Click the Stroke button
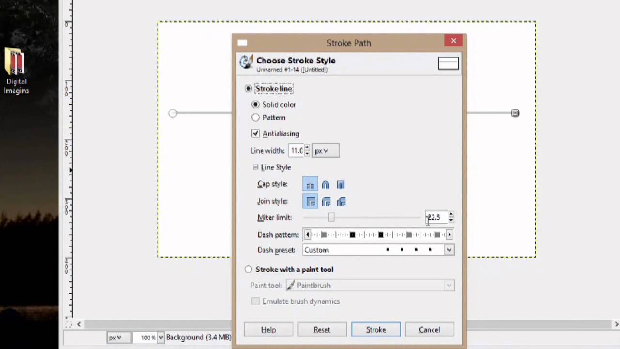 [376, 330]
